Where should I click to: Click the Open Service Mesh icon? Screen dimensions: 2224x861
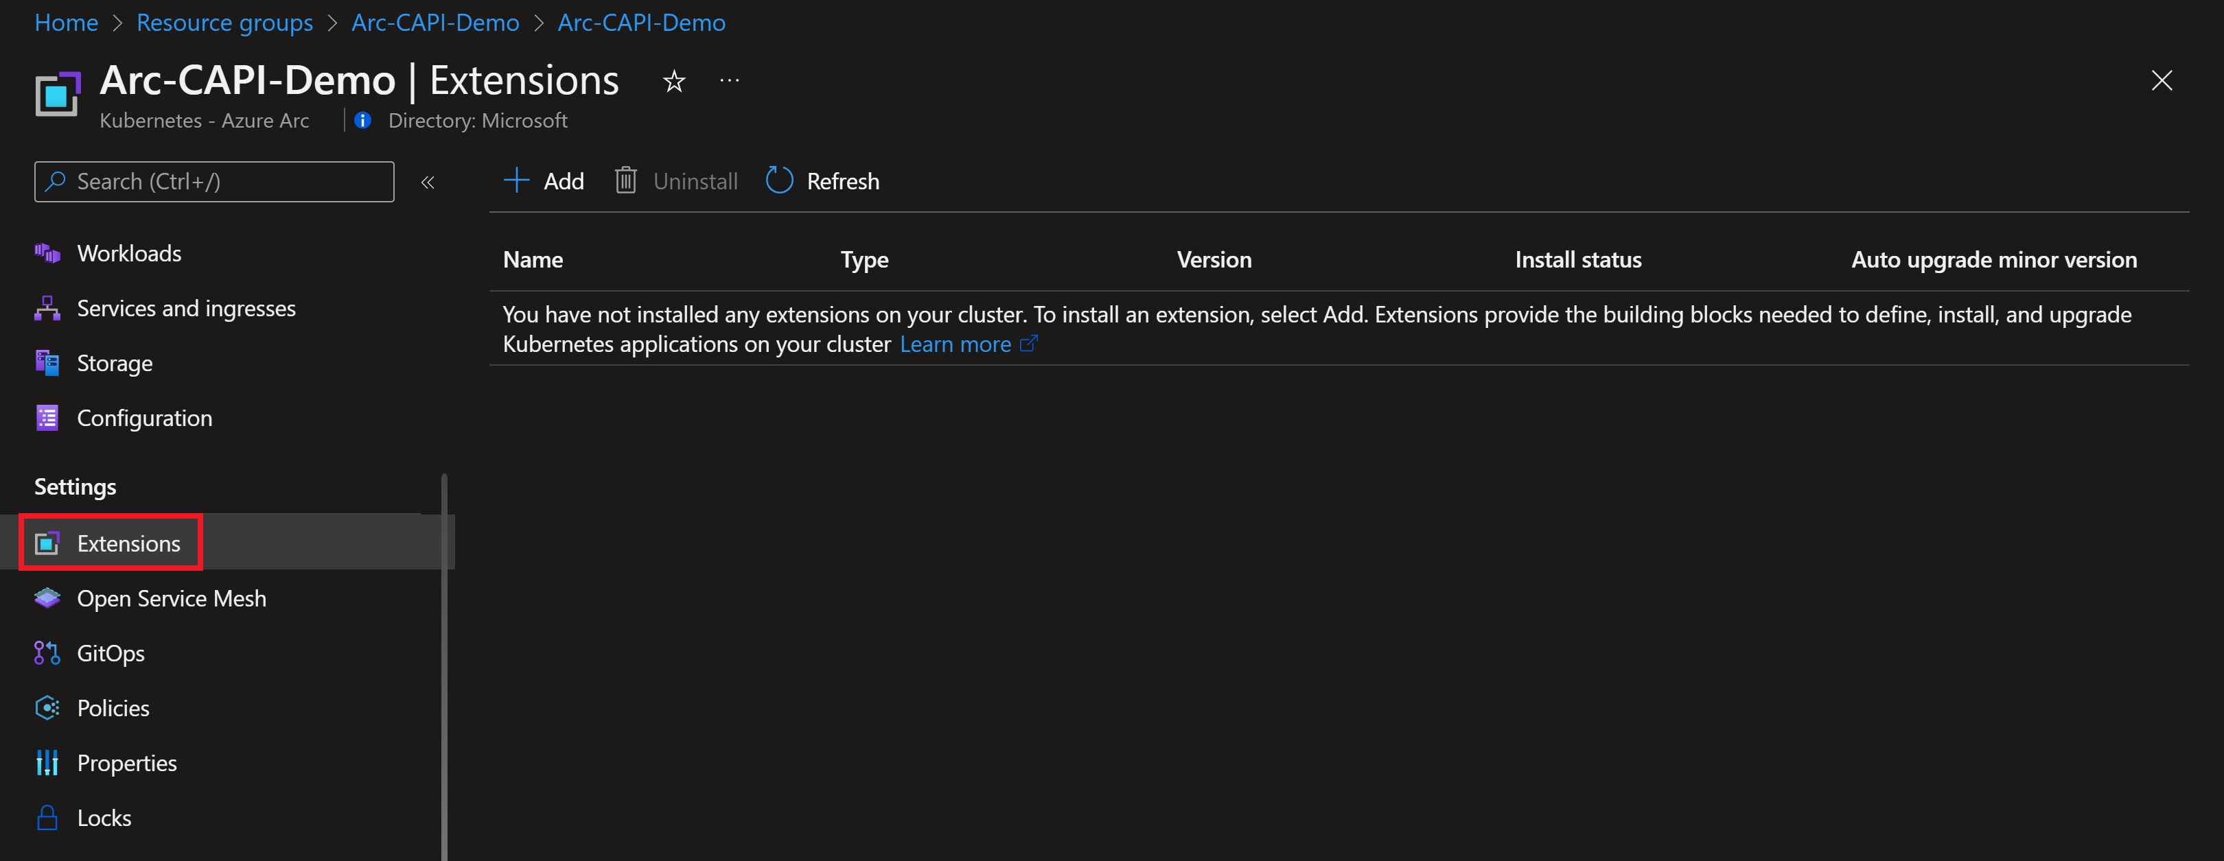tap(47, 597)
